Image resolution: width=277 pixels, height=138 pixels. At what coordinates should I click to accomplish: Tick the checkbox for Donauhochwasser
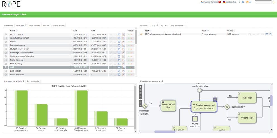6,46
